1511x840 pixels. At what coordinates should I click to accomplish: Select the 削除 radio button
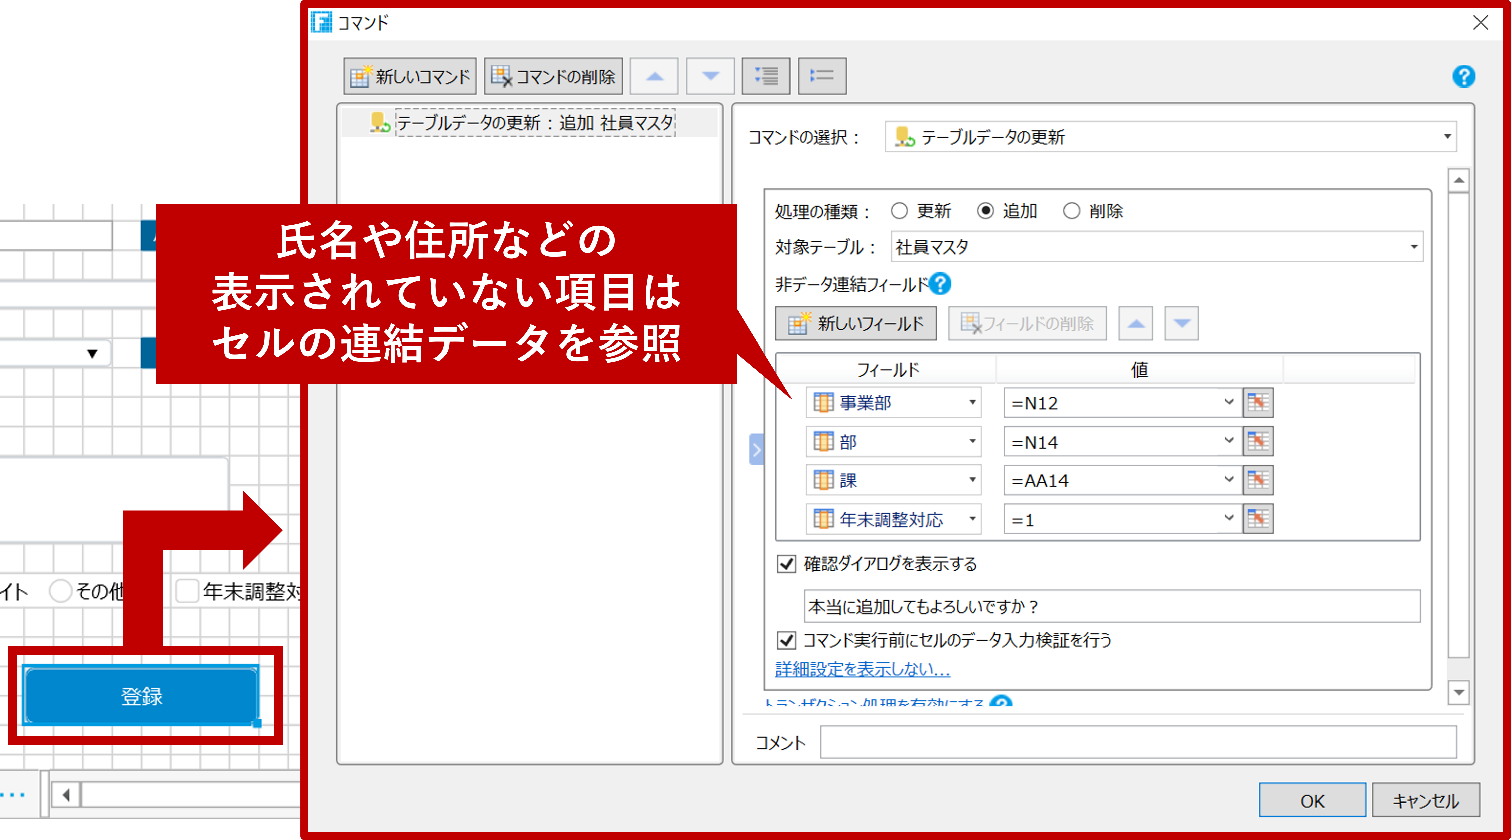coord(1071,211)
